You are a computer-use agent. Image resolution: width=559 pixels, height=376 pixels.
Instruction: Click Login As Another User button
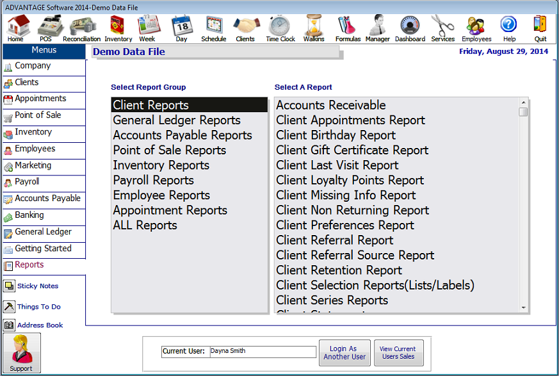[x=344, y=353]
